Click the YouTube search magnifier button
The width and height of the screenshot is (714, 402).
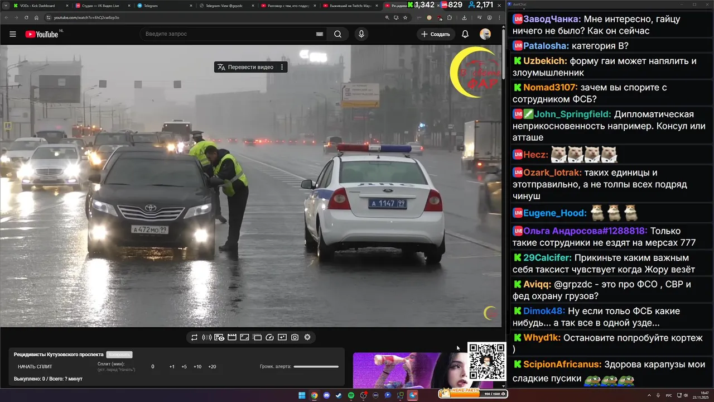pos(338,34)
